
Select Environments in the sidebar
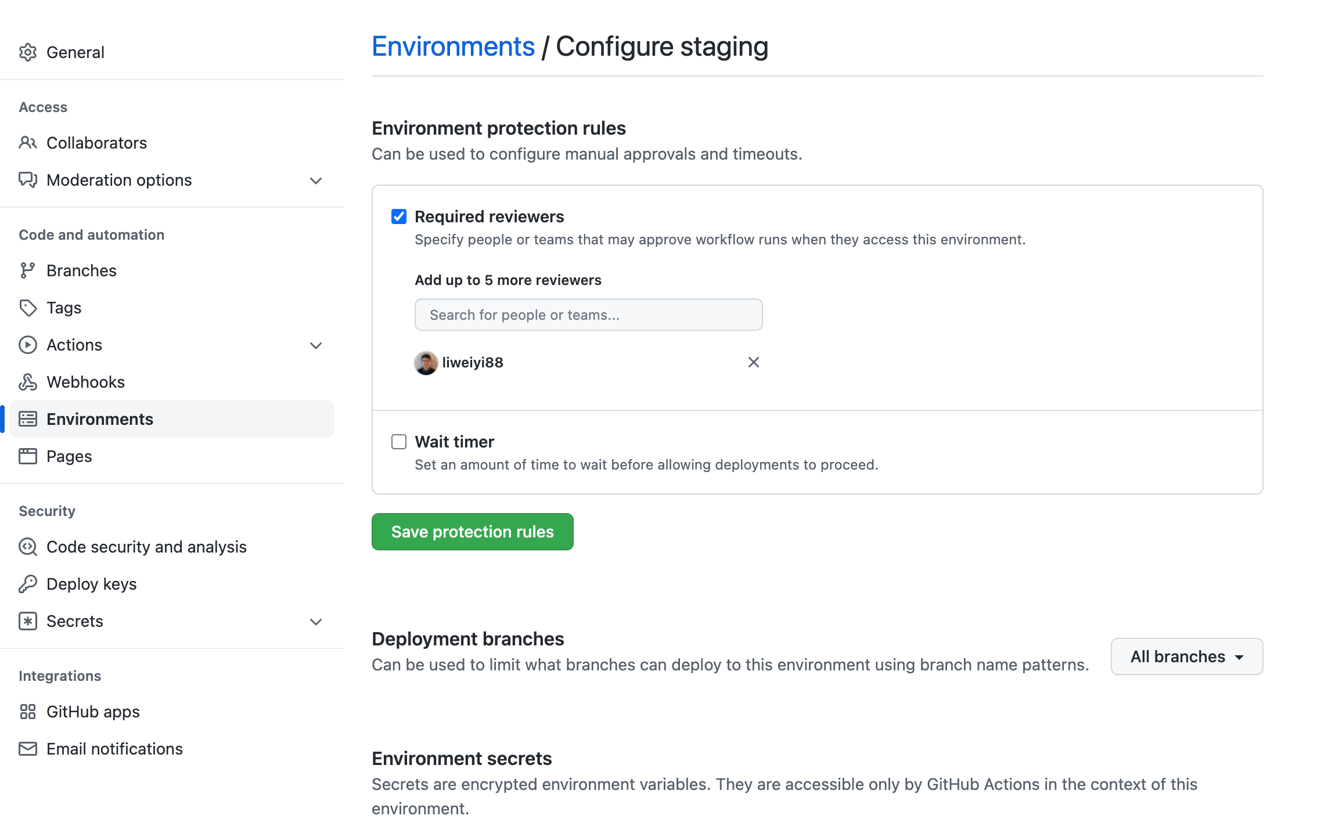100,419
